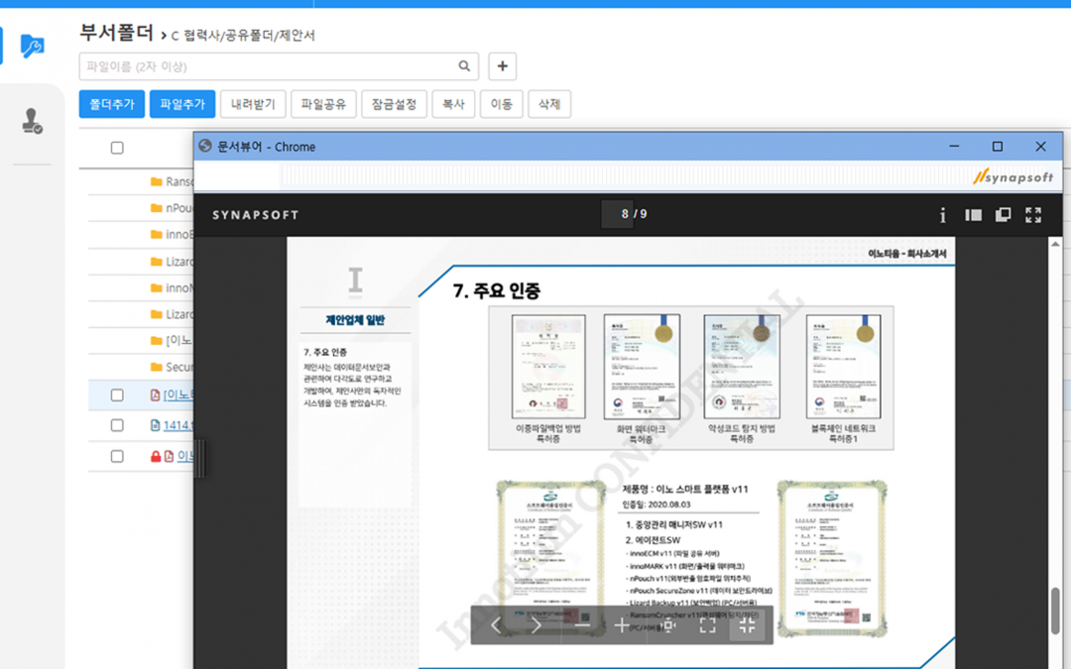
Task: Switch page layout view icon in viewer
Action: point(1003,215)
